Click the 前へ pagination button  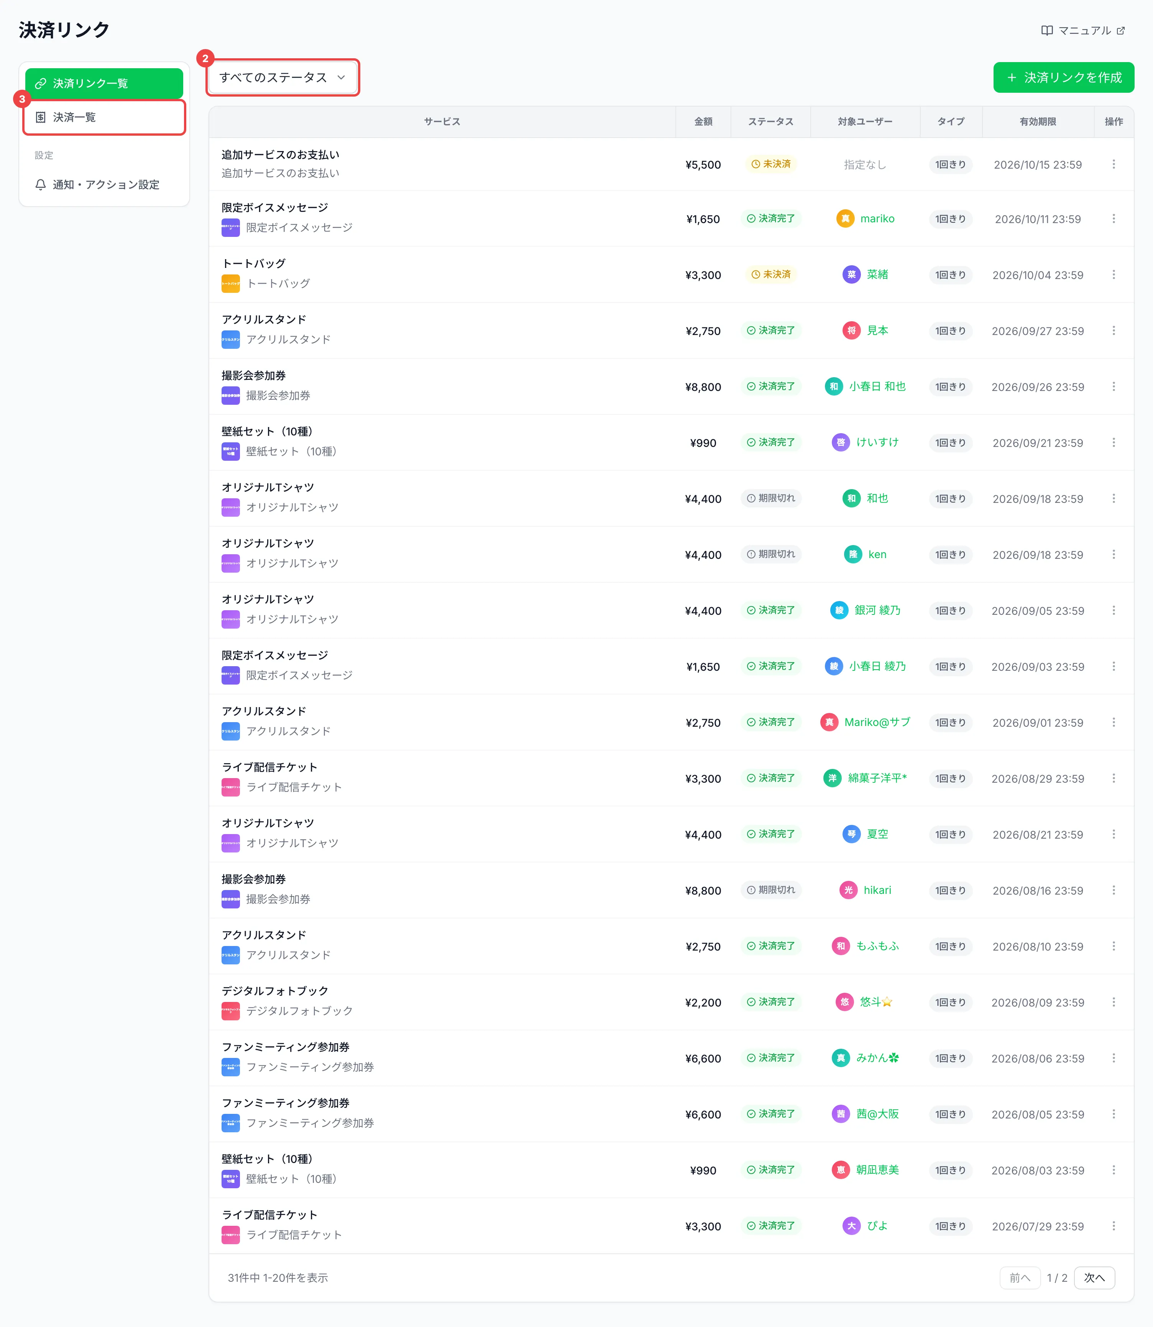tap(1020, 1278)
